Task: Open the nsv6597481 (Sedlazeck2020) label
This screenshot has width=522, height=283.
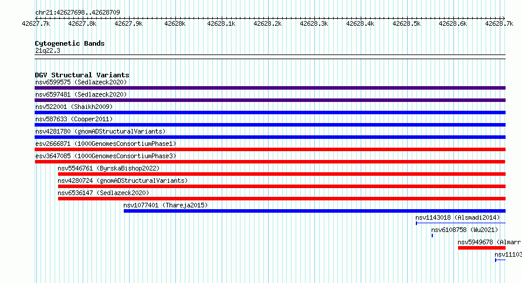Action: (81, 94)
